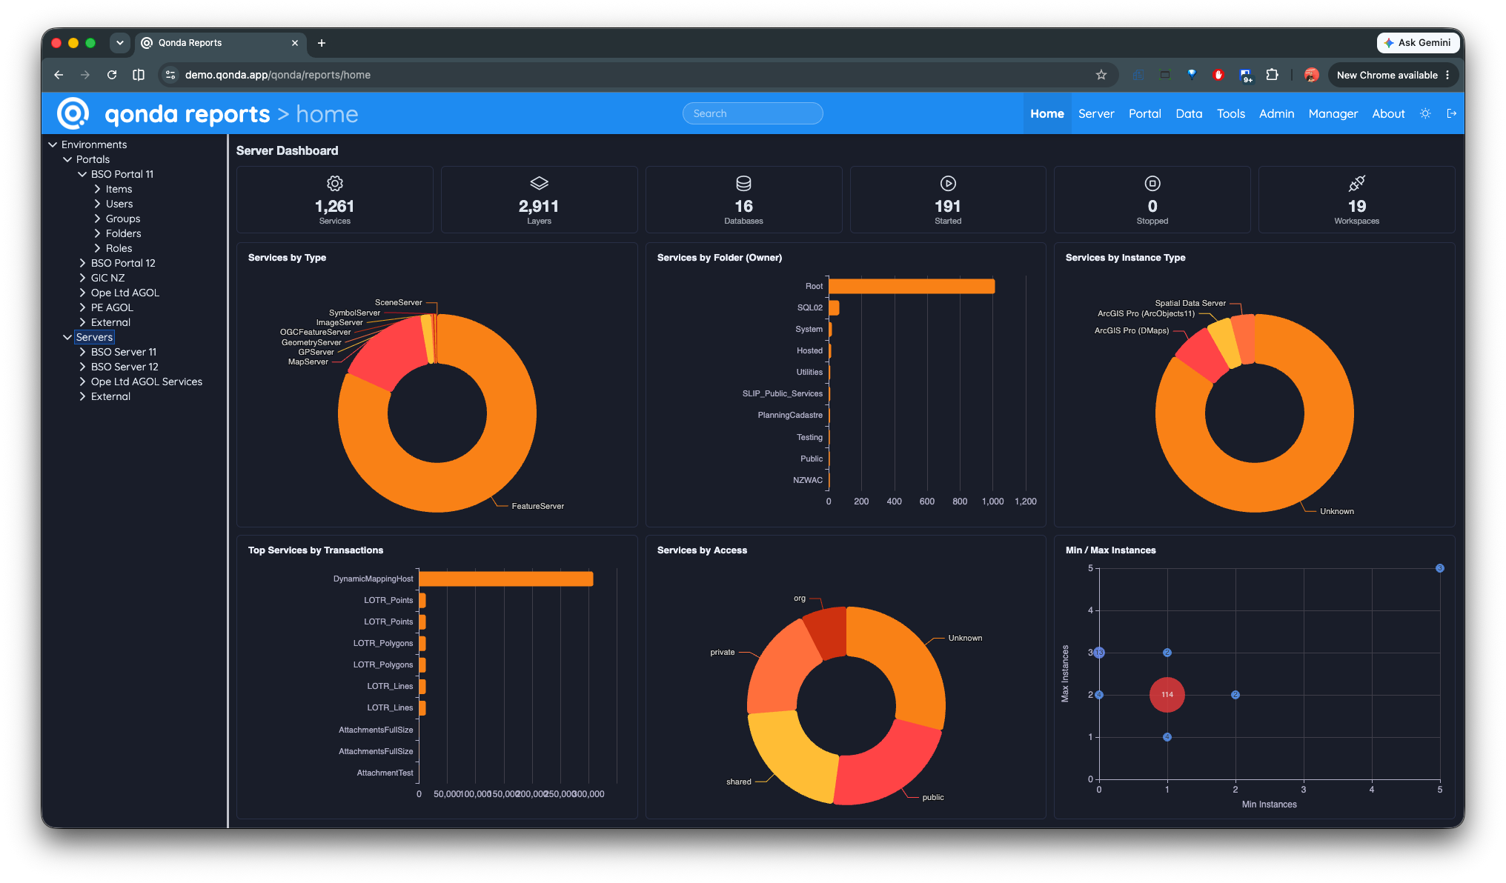The height and width of the screenshot is (883, 1506).
Task: Open the About menu
Action: coord(1388,113)
